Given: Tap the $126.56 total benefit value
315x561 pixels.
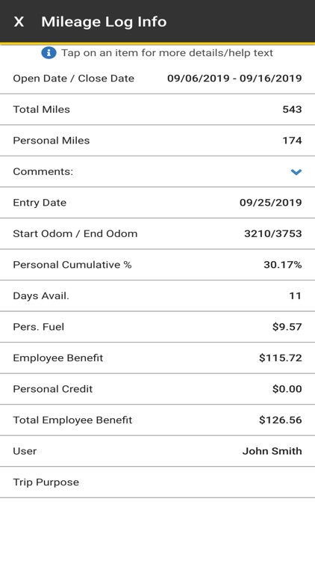Looking at the screenshot, I should 281,420.
